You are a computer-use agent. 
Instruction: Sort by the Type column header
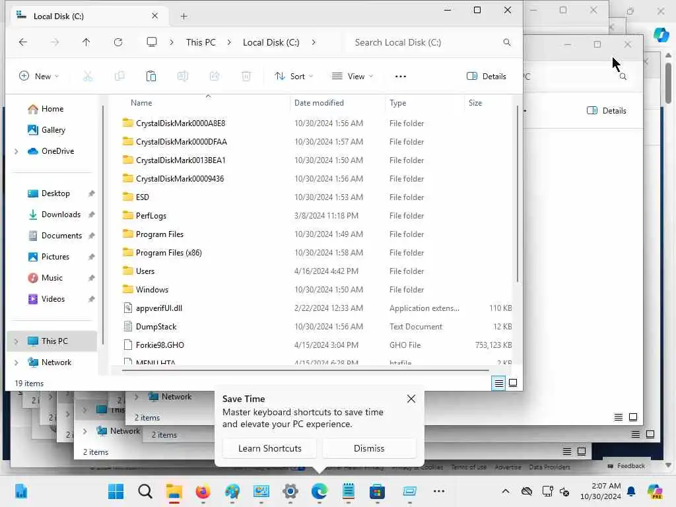tap(397, 102)
